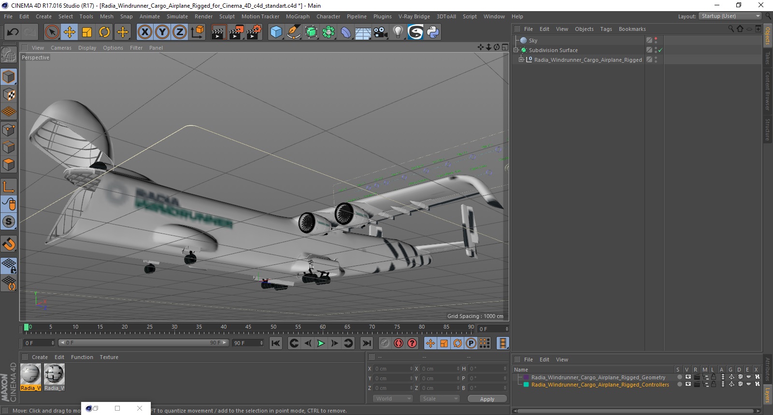The image size is (773, 415).
Task: Open the Layout Startup dropdown
Action: click(730, 16)
